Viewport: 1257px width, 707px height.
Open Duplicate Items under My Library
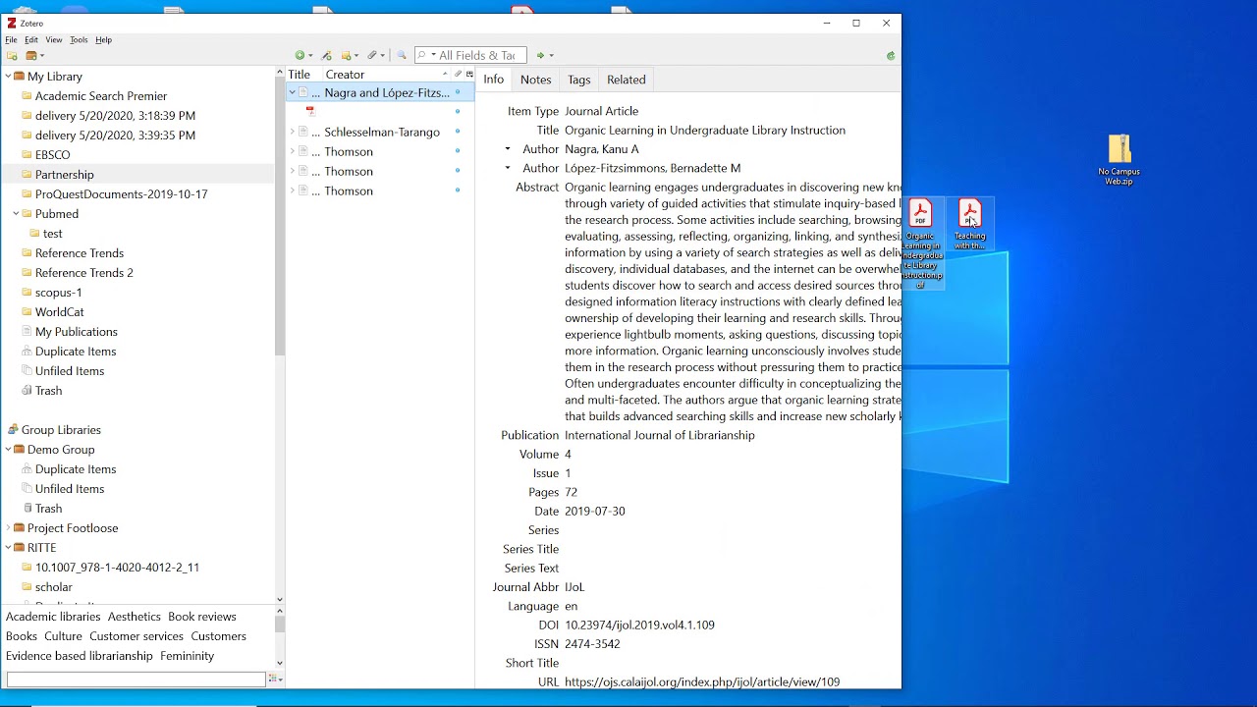[76, 352]
